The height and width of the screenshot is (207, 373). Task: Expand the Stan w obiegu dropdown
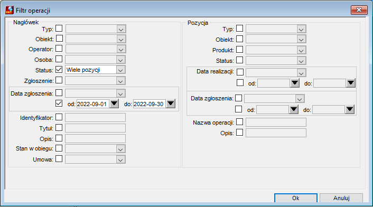click(x=120, y=149)
